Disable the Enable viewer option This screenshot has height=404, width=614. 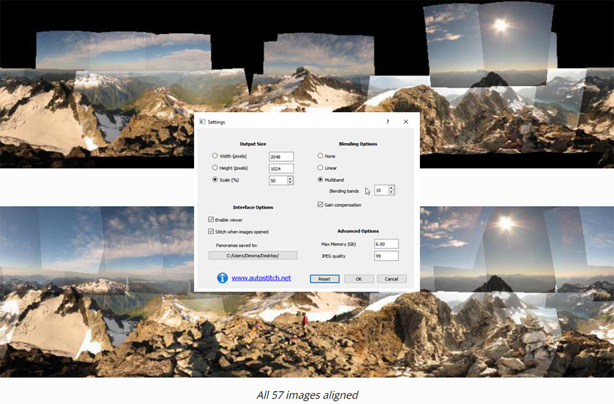tap(209, 219)
